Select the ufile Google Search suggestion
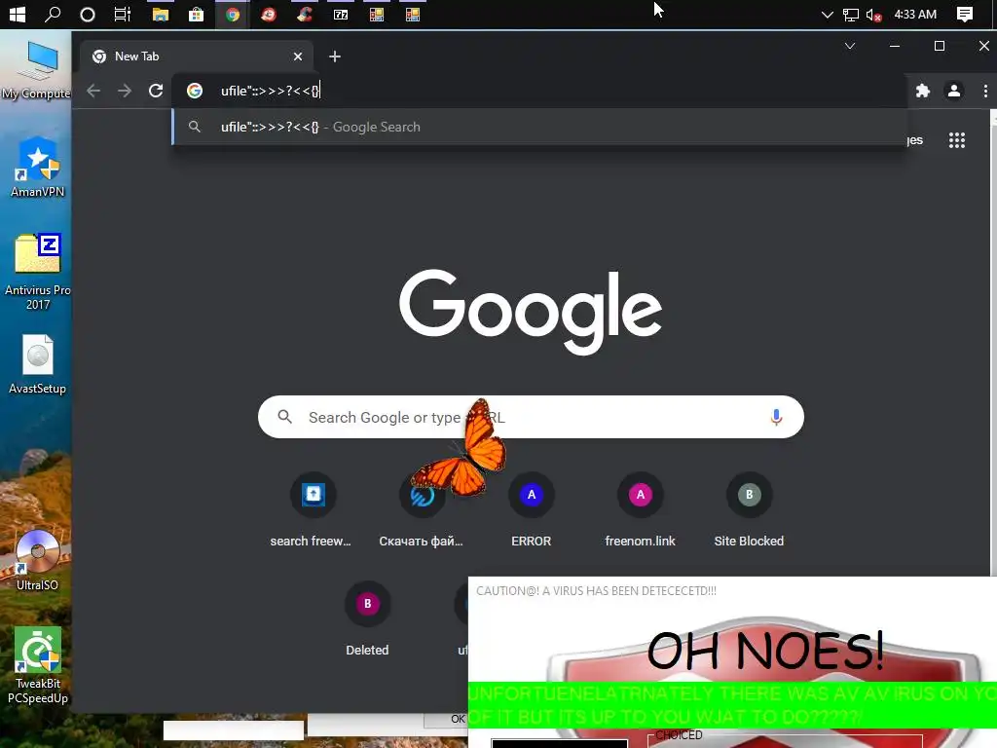 (539, 128)
